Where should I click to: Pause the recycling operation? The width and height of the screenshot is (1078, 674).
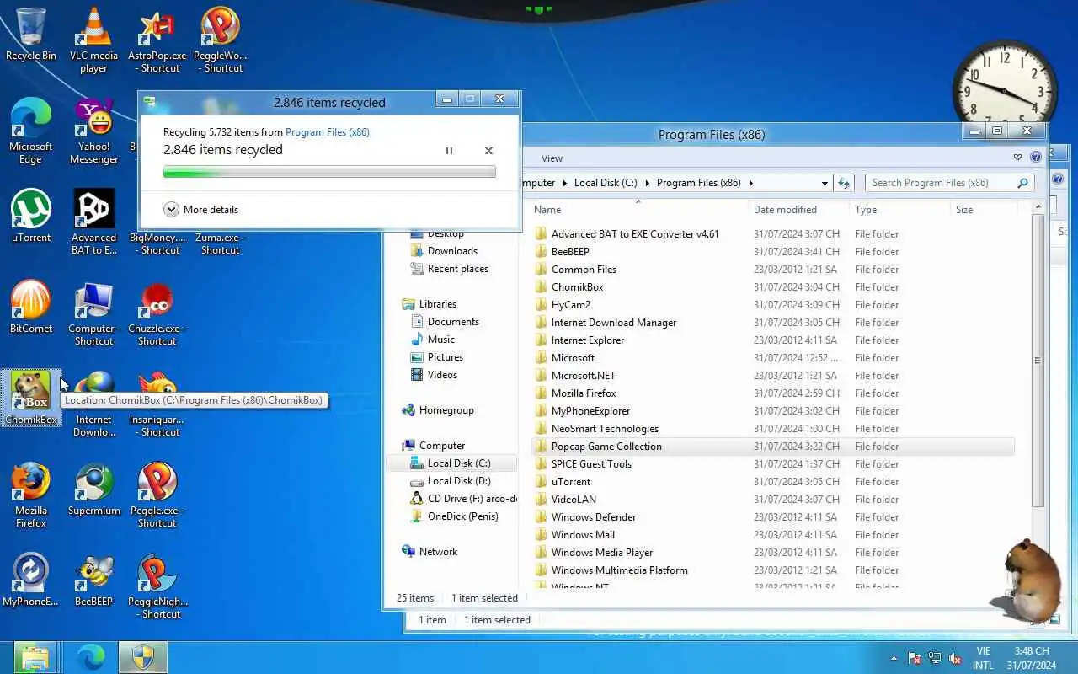click(x=449, y=151)
